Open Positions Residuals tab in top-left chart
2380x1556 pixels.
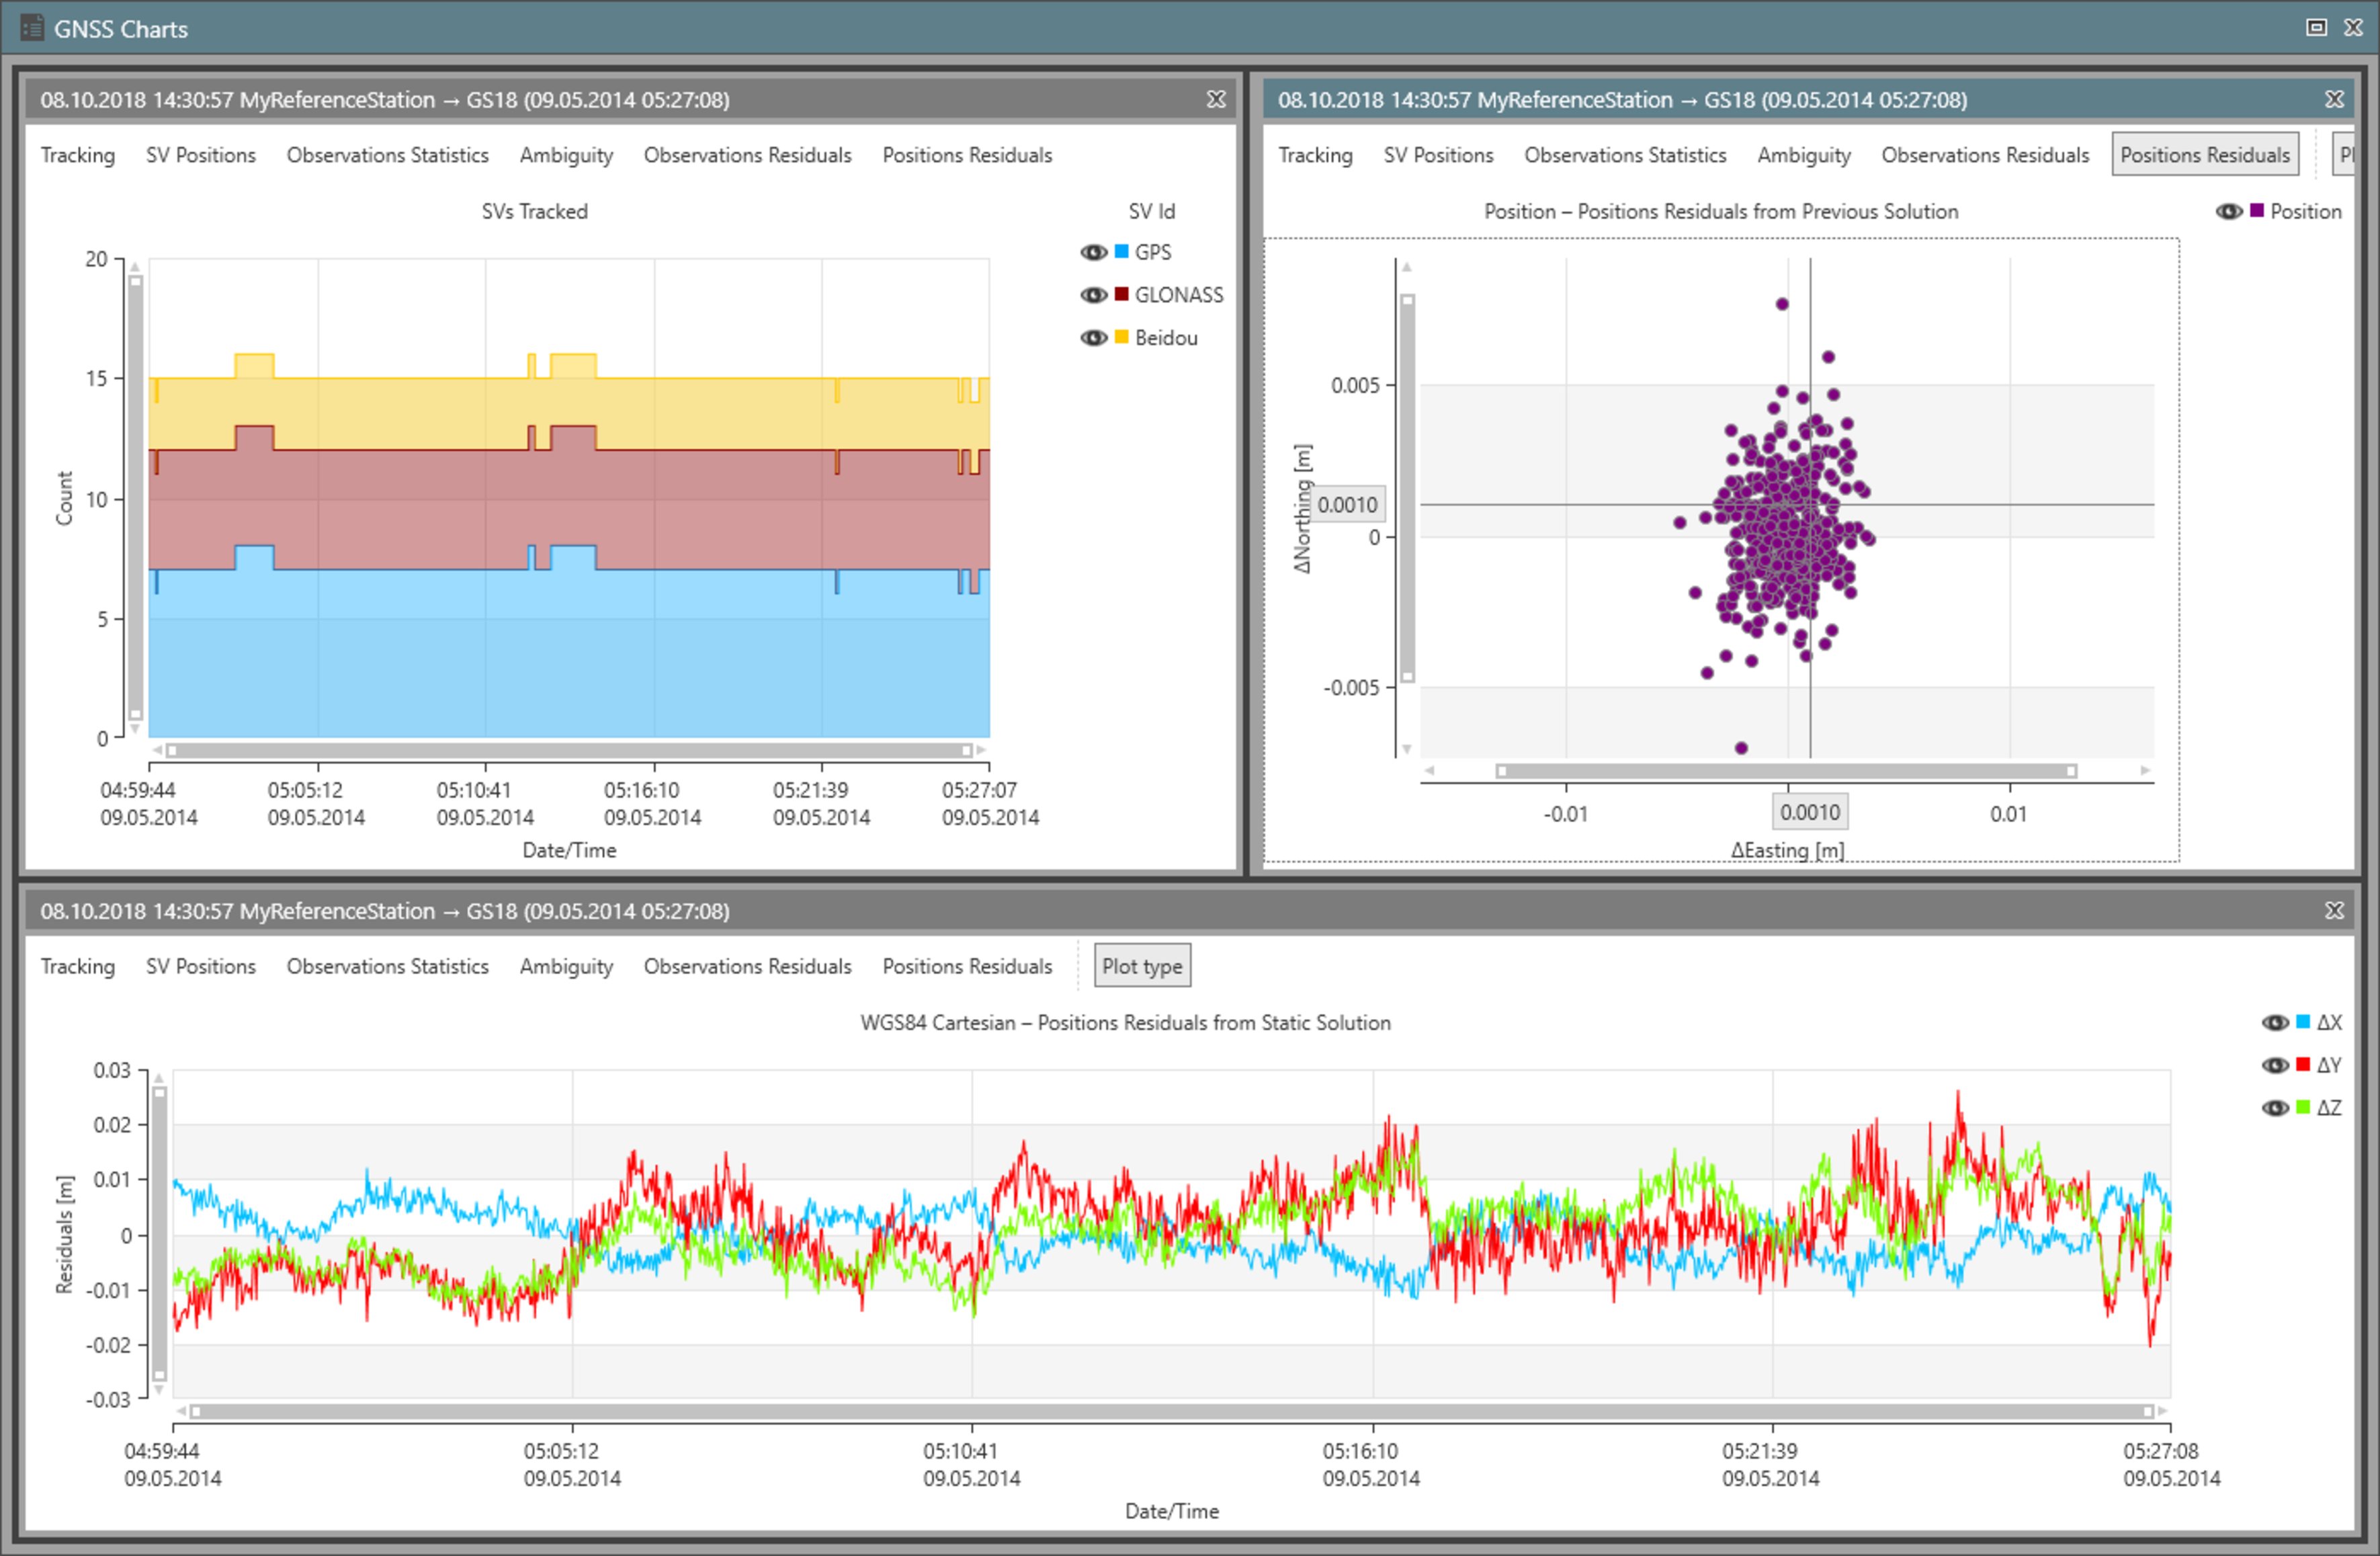pos(967,155)
